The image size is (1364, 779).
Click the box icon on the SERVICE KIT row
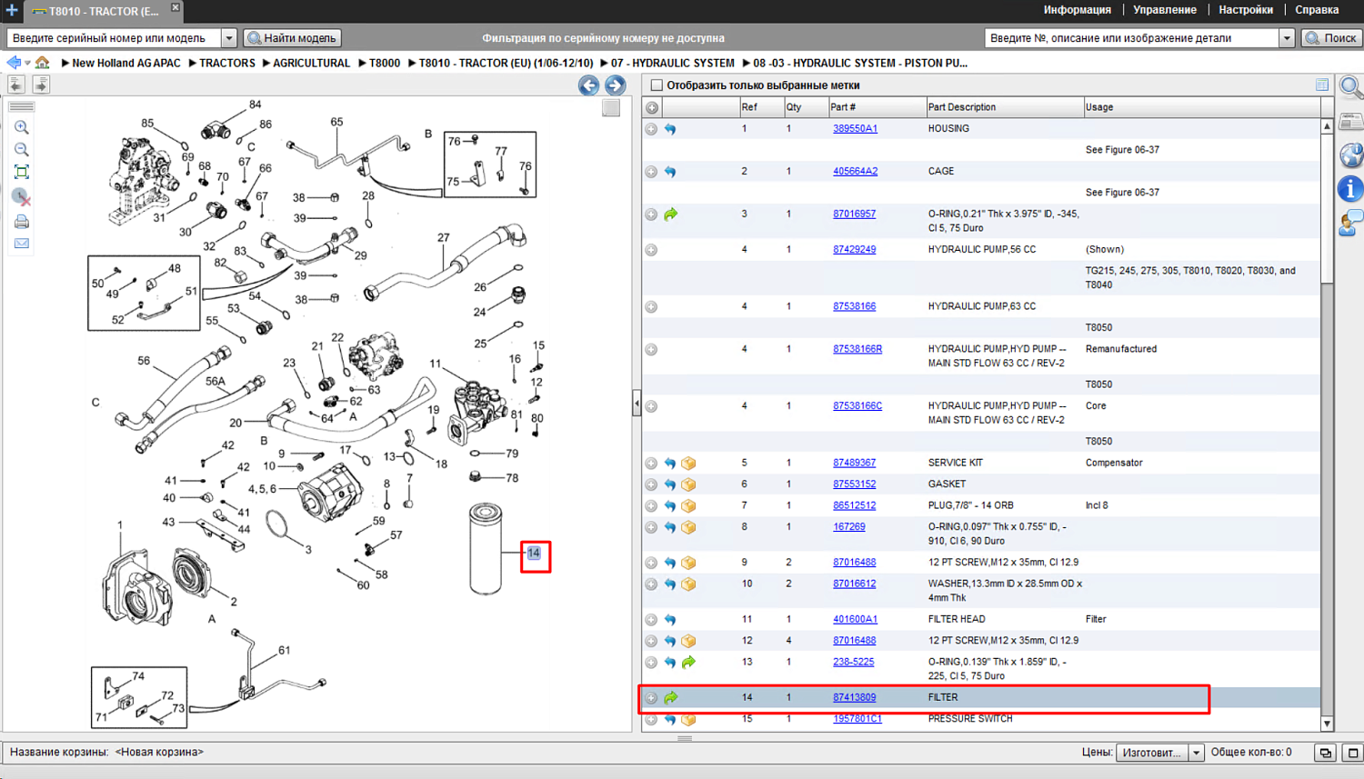(688, 464)
